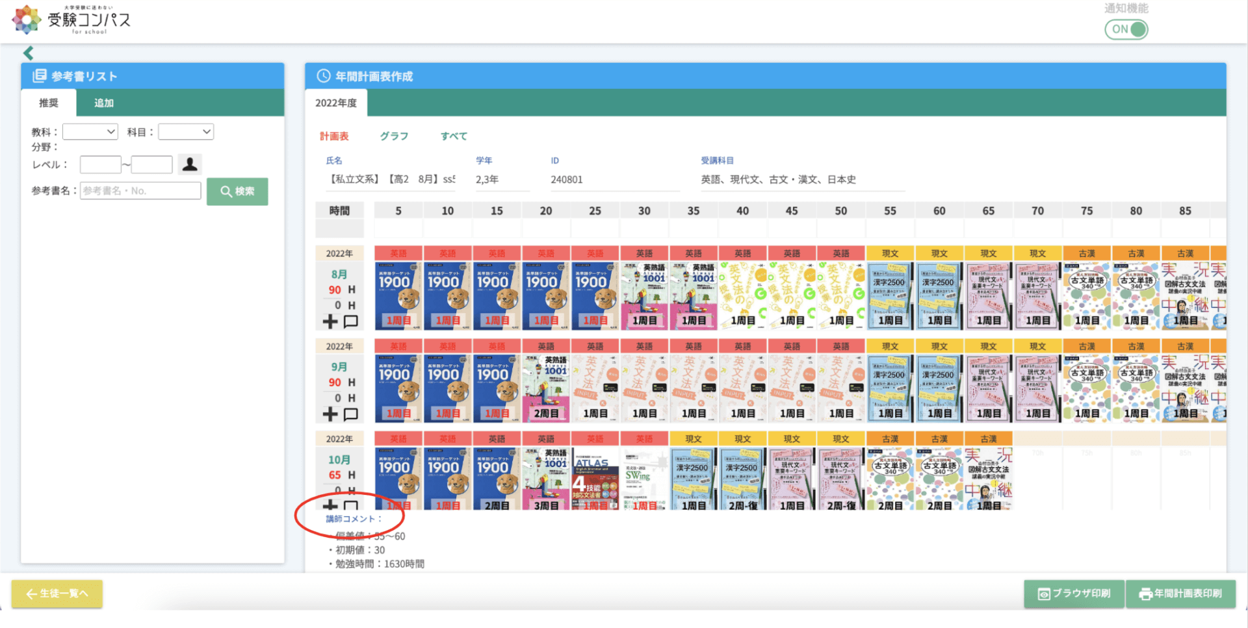Open the 科目 dropdown
This screenshot has width=1248, height=628.
[186, 132]
